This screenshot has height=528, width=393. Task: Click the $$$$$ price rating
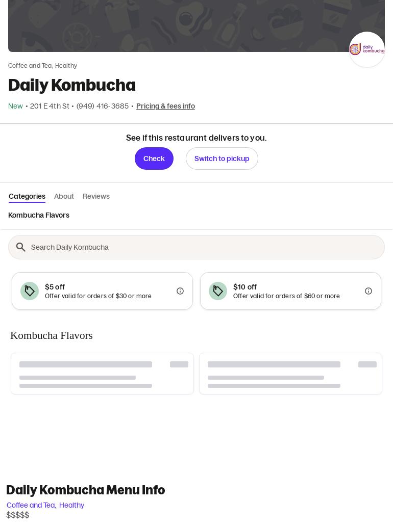click(17, 515)
